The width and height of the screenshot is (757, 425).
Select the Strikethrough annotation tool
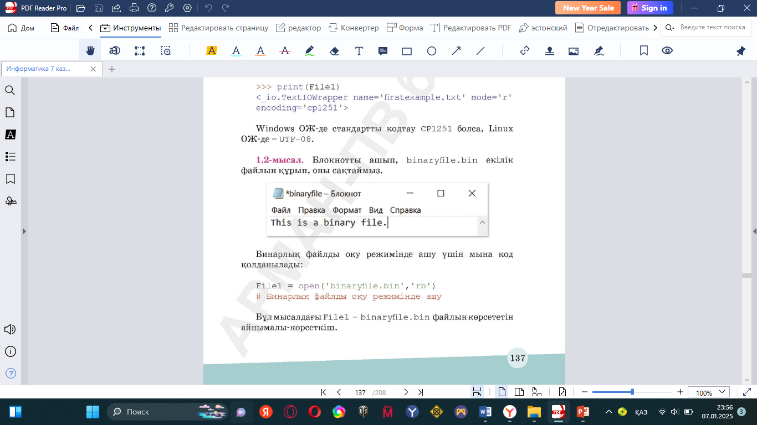pyautogui.click(x=285, y=51)
